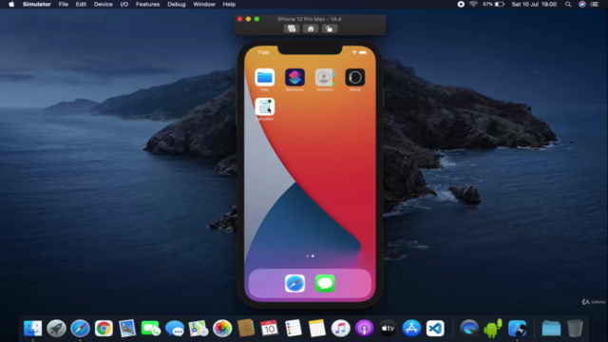Viewport: 608px width, 342px height.
Task: Open FaceTime from the Dock
Action: pyautogui.click(x=151, y=329)
